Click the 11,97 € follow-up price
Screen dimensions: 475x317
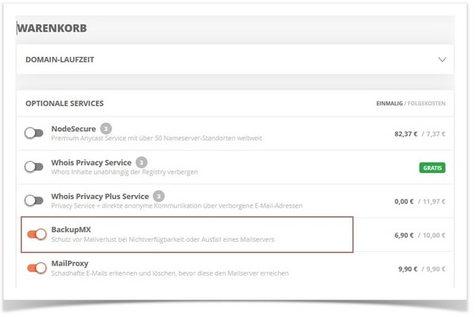[434, 201]
